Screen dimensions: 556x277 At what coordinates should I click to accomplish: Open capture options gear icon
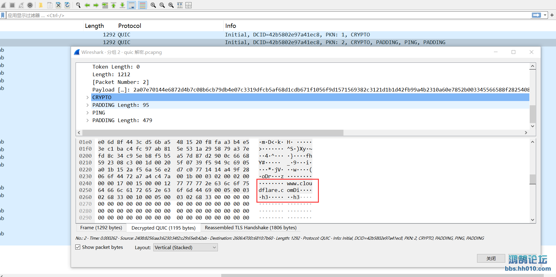point(30,5)
